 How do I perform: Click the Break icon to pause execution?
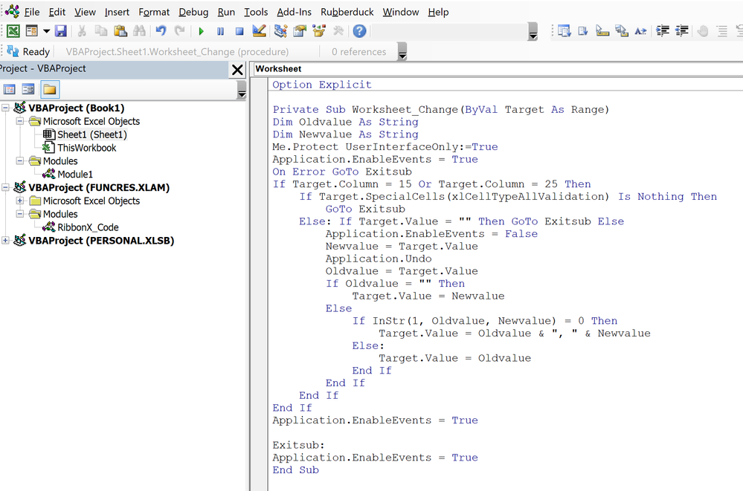[219, 30]
